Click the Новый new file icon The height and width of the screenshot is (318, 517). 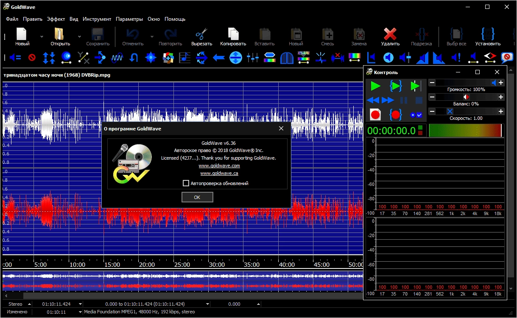[22, 34]
